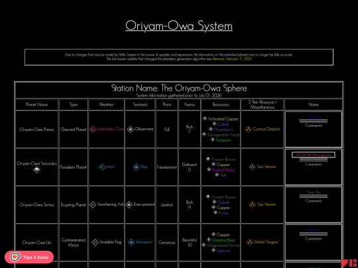Click the Pyrite resource icon
This screenshot has height=268, width=358.
[215, 212]
